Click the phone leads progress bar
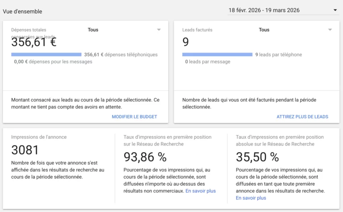Viewport: 343px width, 212px height. [x=217, y=54]
